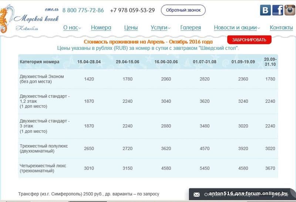Click the 'Стоимость проживания' orange heading
The width and height of the screenshot is (296, 202).
[148, 42]
